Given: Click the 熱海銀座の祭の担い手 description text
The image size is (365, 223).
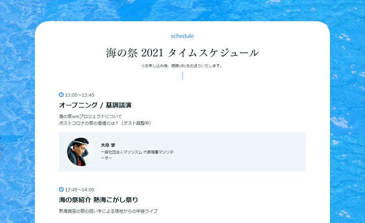Looking at the screenshot, I should tap(108, 211).
